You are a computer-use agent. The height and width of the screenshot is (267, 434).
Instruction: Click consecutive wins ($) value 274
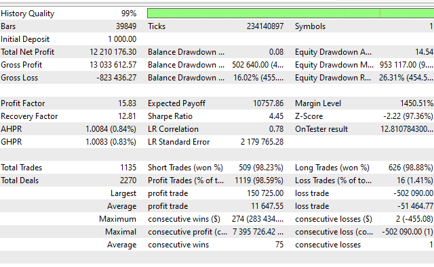tap(258, 219)
